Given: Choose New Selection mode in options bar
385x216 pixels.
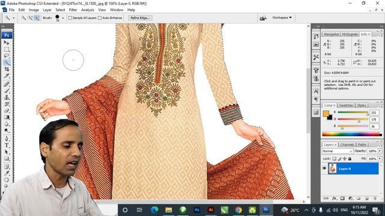Looking at the screenshot, I should coord(23,18).
